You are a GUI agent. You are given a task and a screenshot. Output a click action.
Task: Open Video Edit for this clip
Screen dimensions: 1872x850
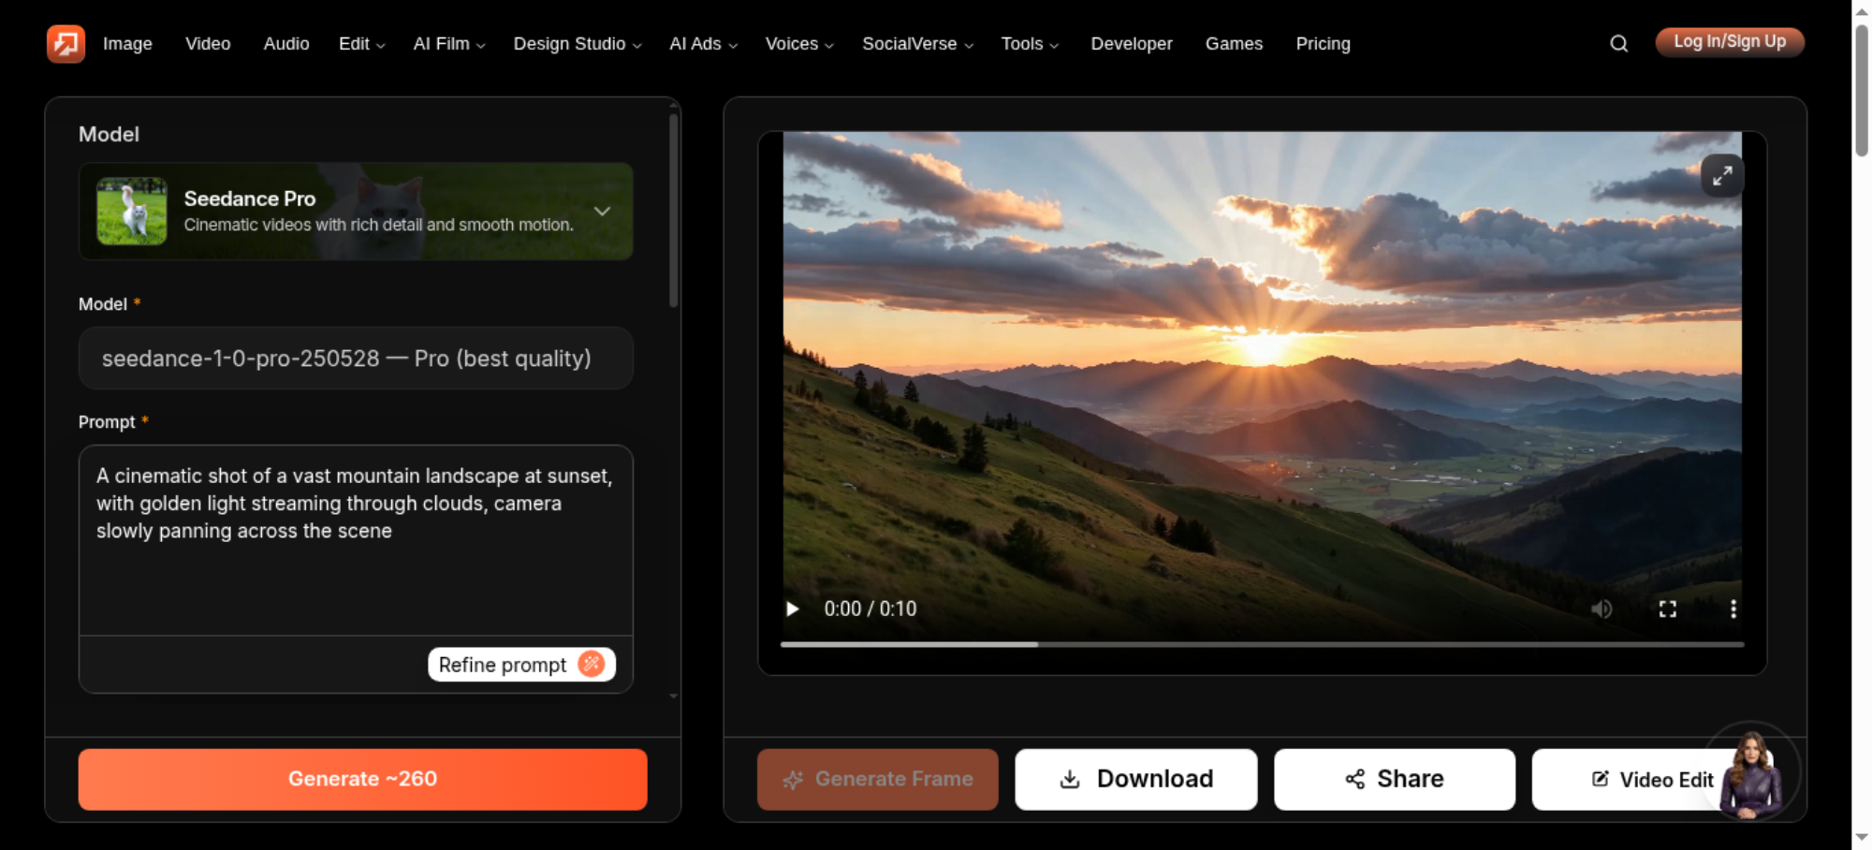pyautogui.click(x=1652, y=779)
